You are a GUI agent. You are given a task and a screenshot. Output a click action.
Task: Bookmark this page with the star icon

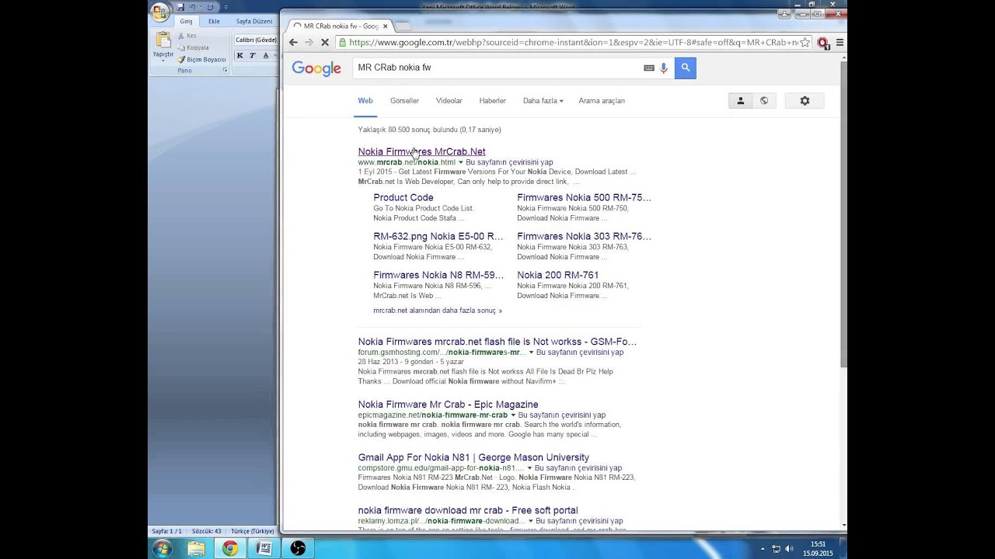coord(805,43)
